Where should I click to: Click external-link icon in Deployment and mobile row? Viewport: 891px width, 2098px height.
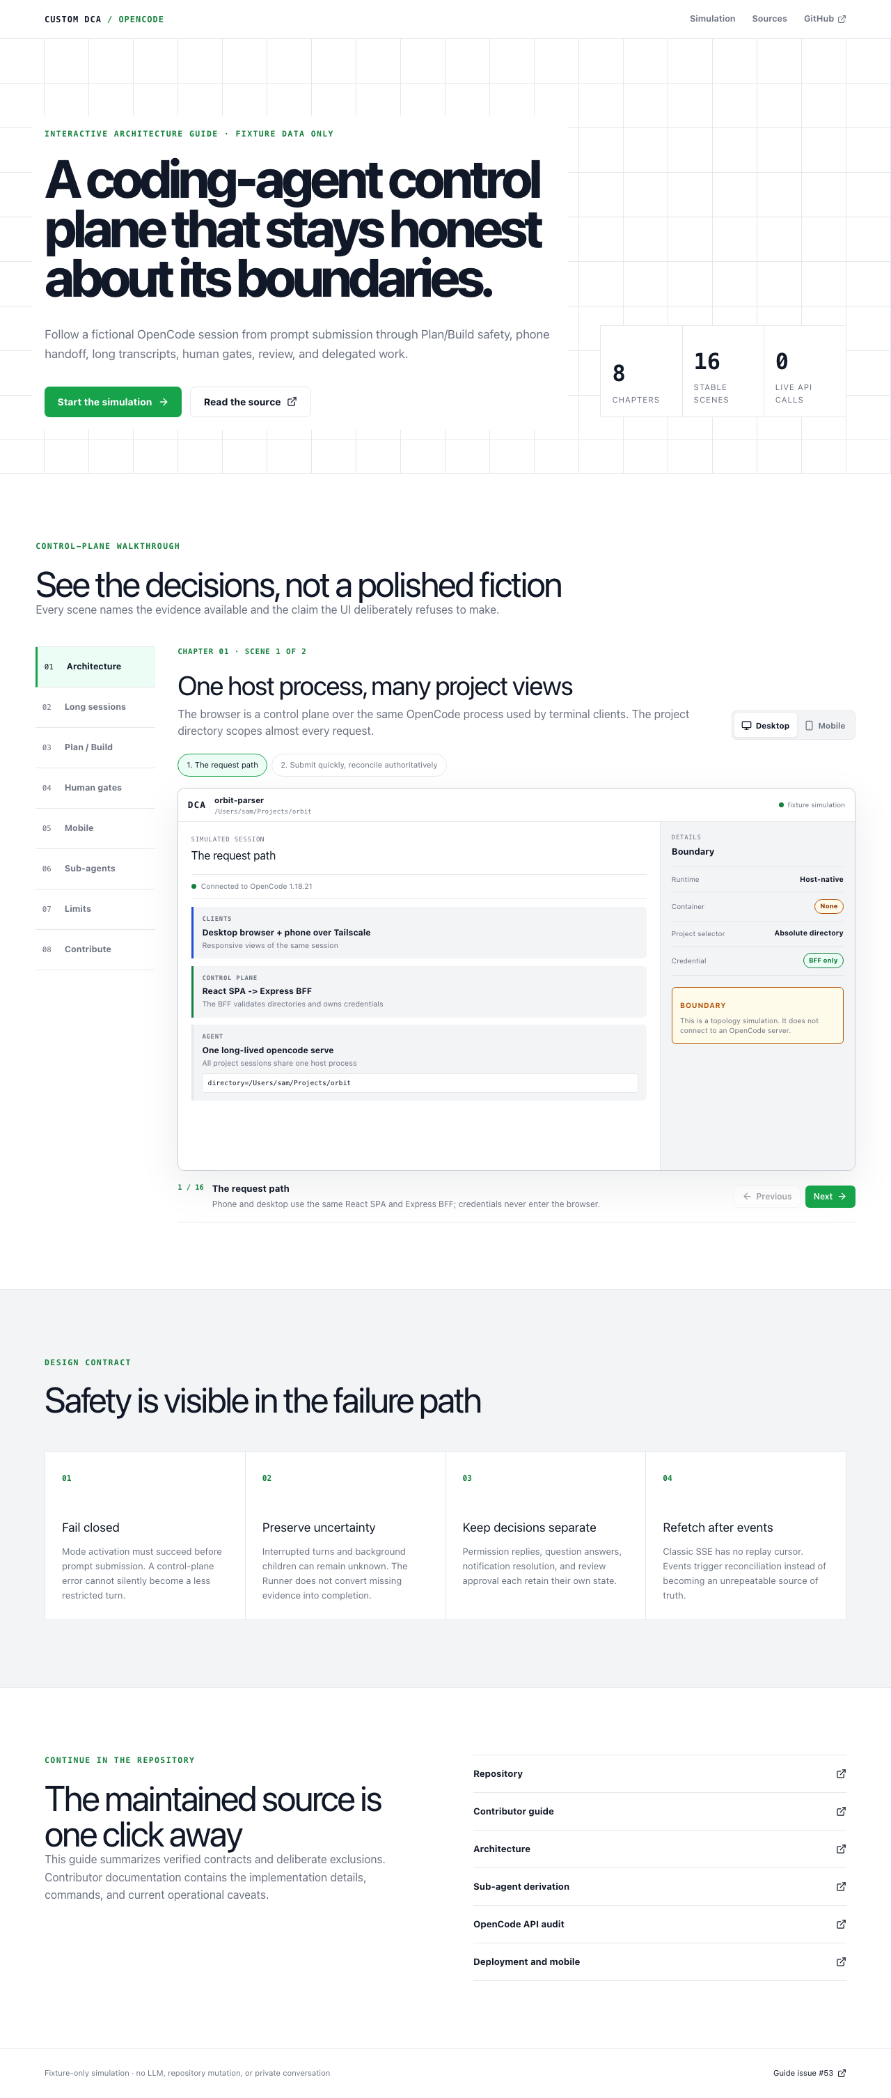pos(841,1962)
